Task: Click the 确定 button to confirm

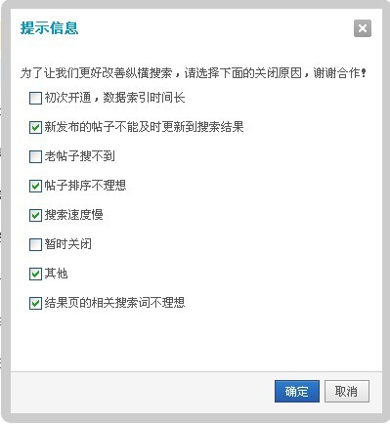Action: 297,391
